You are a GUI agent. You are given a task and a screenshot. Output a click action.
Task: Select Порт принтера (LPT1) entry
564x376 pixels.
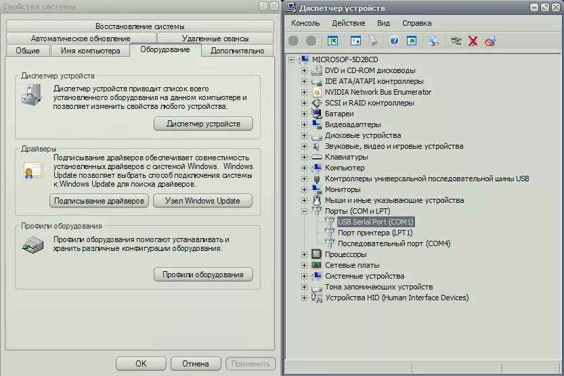375,233
